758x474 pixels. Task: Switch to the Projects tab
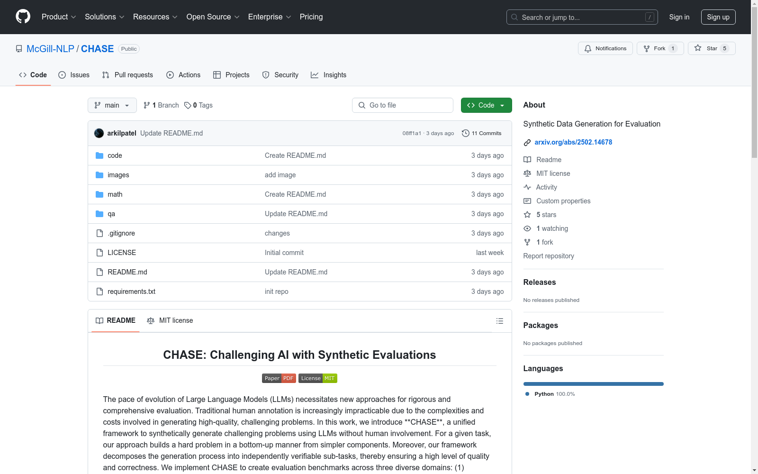click(x=231, y=75)
